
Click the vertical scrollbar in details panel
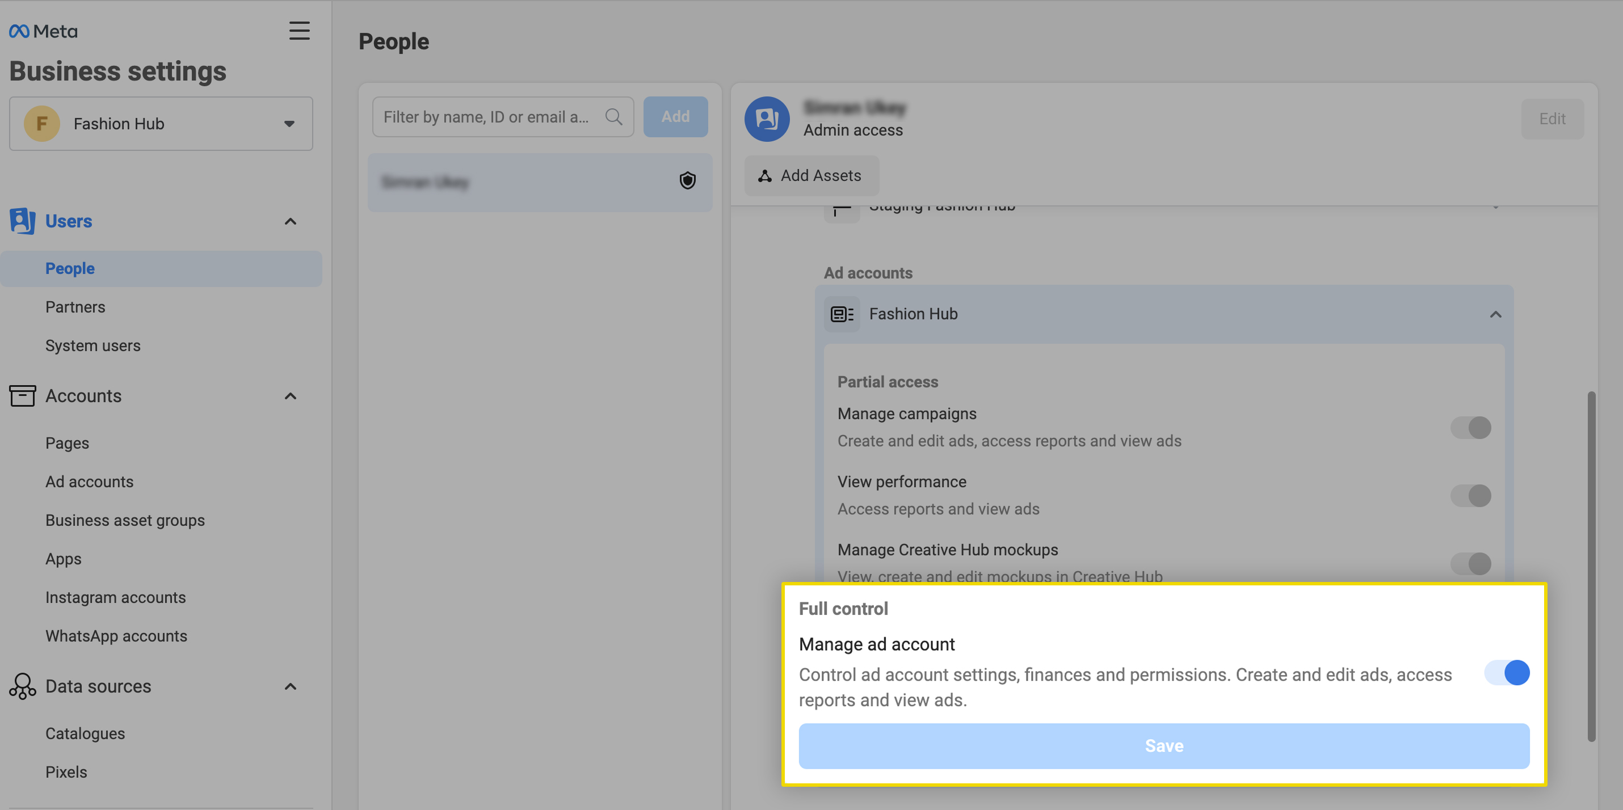pyautogui.click(x=1591, y=567)
